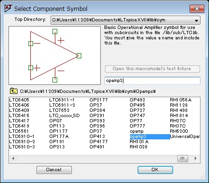Click the horizontal scrollbar thumb
The width and height of the screenshot is (209, 183).
point(183,158)
